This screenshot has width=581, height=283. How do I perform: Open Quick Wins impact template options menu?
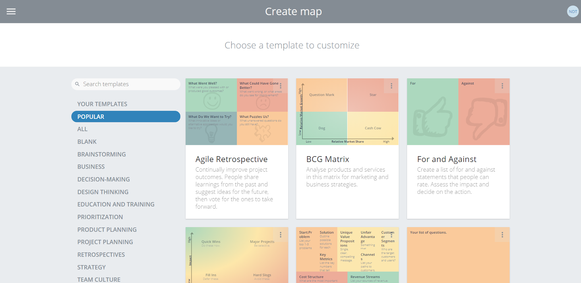281,235
